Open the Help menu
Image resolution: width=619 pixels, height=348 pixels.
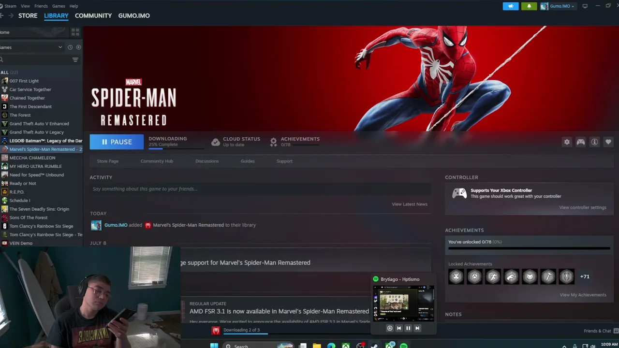click(x=74, y=6)
